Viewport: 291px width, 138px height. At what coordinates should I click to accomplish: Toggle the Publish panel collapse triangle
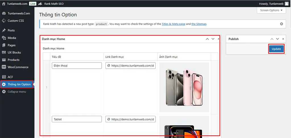[x=283, y=39]
